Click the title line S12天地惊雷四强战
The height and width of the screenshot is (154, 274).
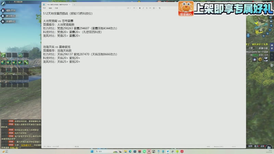68,13
